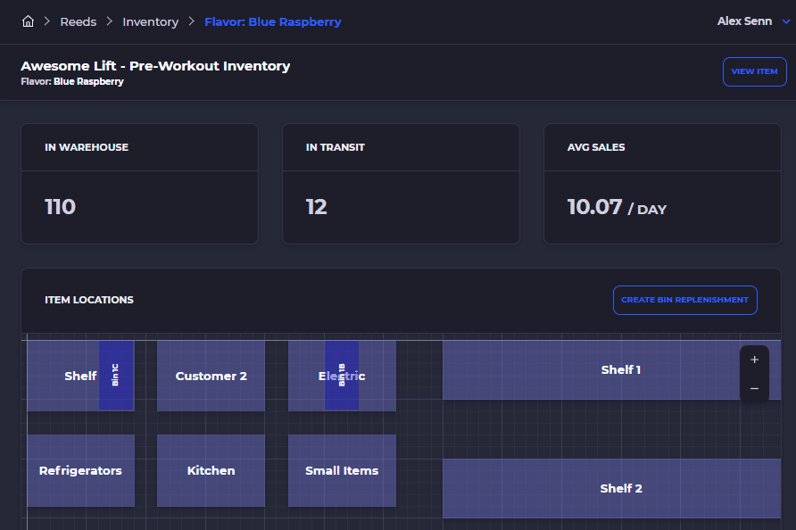Click the VIEW ITEM button
This screenshot has width=796, height=530.
[754, 71]
